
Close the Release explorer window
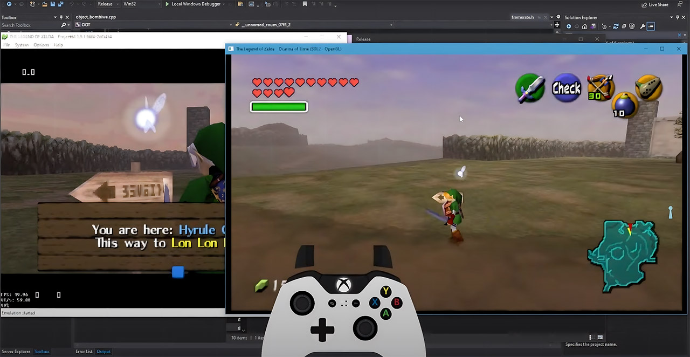(x=597, y=39)
